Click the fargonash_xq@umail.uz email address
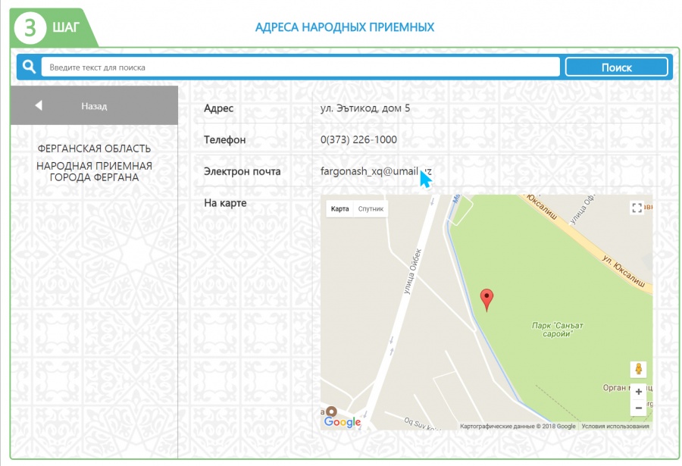Viewport: 682px width, 466px height. click(376, 171)
